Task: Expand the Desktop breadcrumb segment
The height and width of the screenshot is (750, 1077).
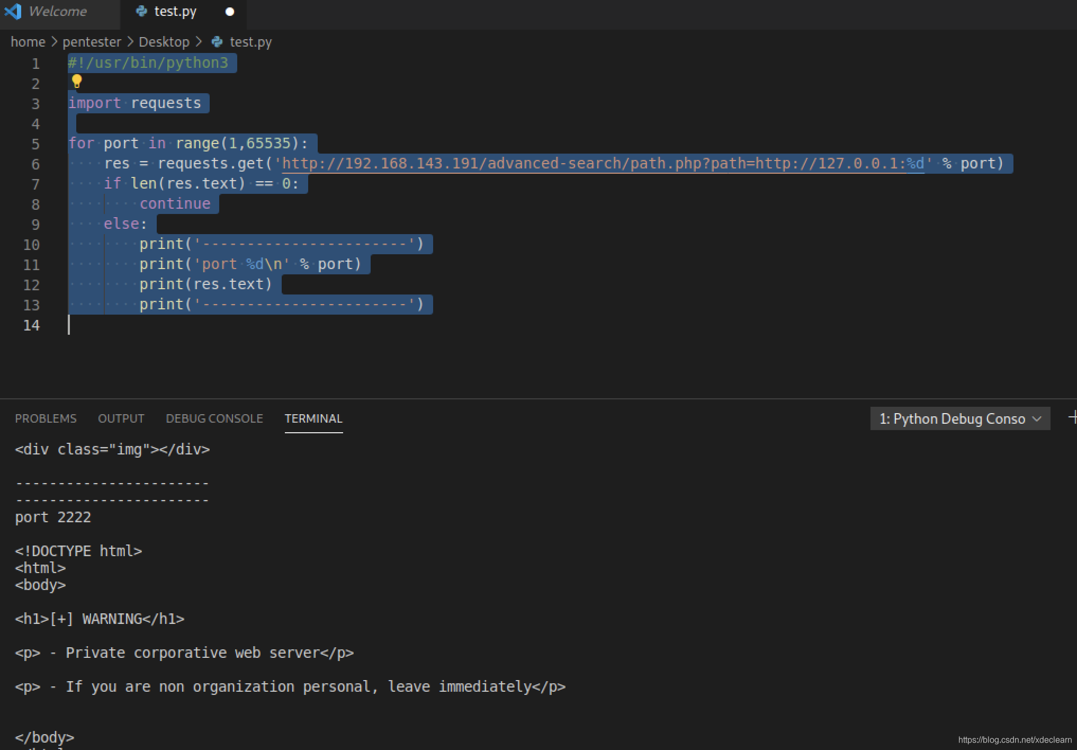Action: click(x=164, y=42)
